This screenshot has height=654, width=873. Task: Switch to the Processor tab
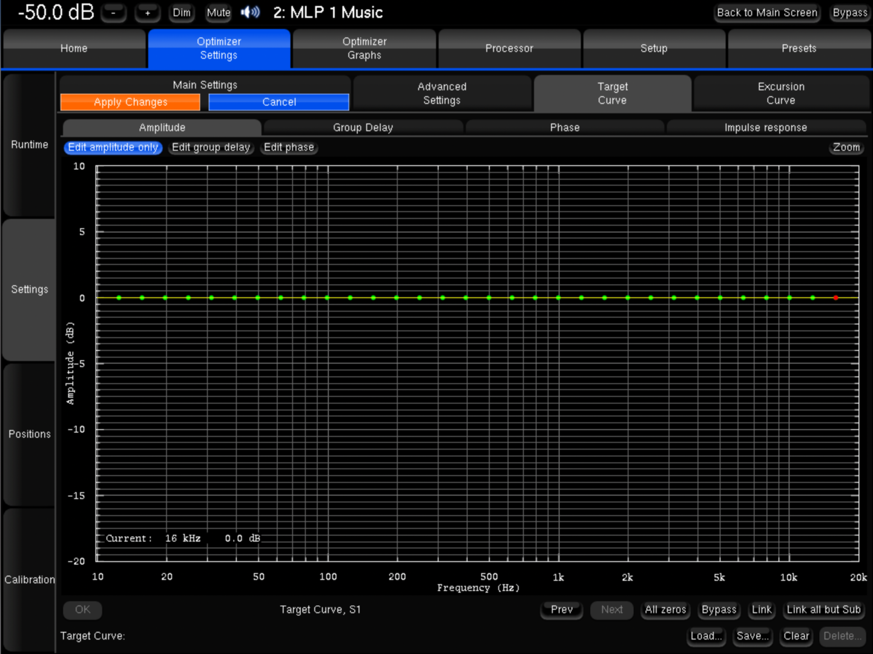[x=509, y=48]
